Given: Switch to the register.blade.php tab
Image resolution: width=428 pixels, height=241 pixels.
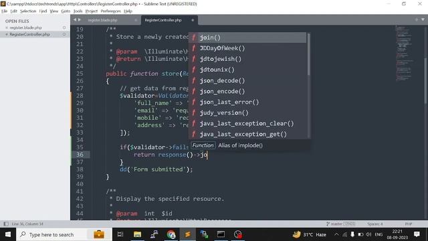Looking at the screenshot, I should pos(102,20).
